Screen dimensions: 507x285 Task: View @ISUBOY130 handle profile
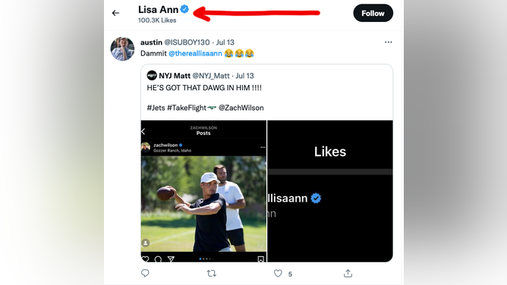coord(187,42)
